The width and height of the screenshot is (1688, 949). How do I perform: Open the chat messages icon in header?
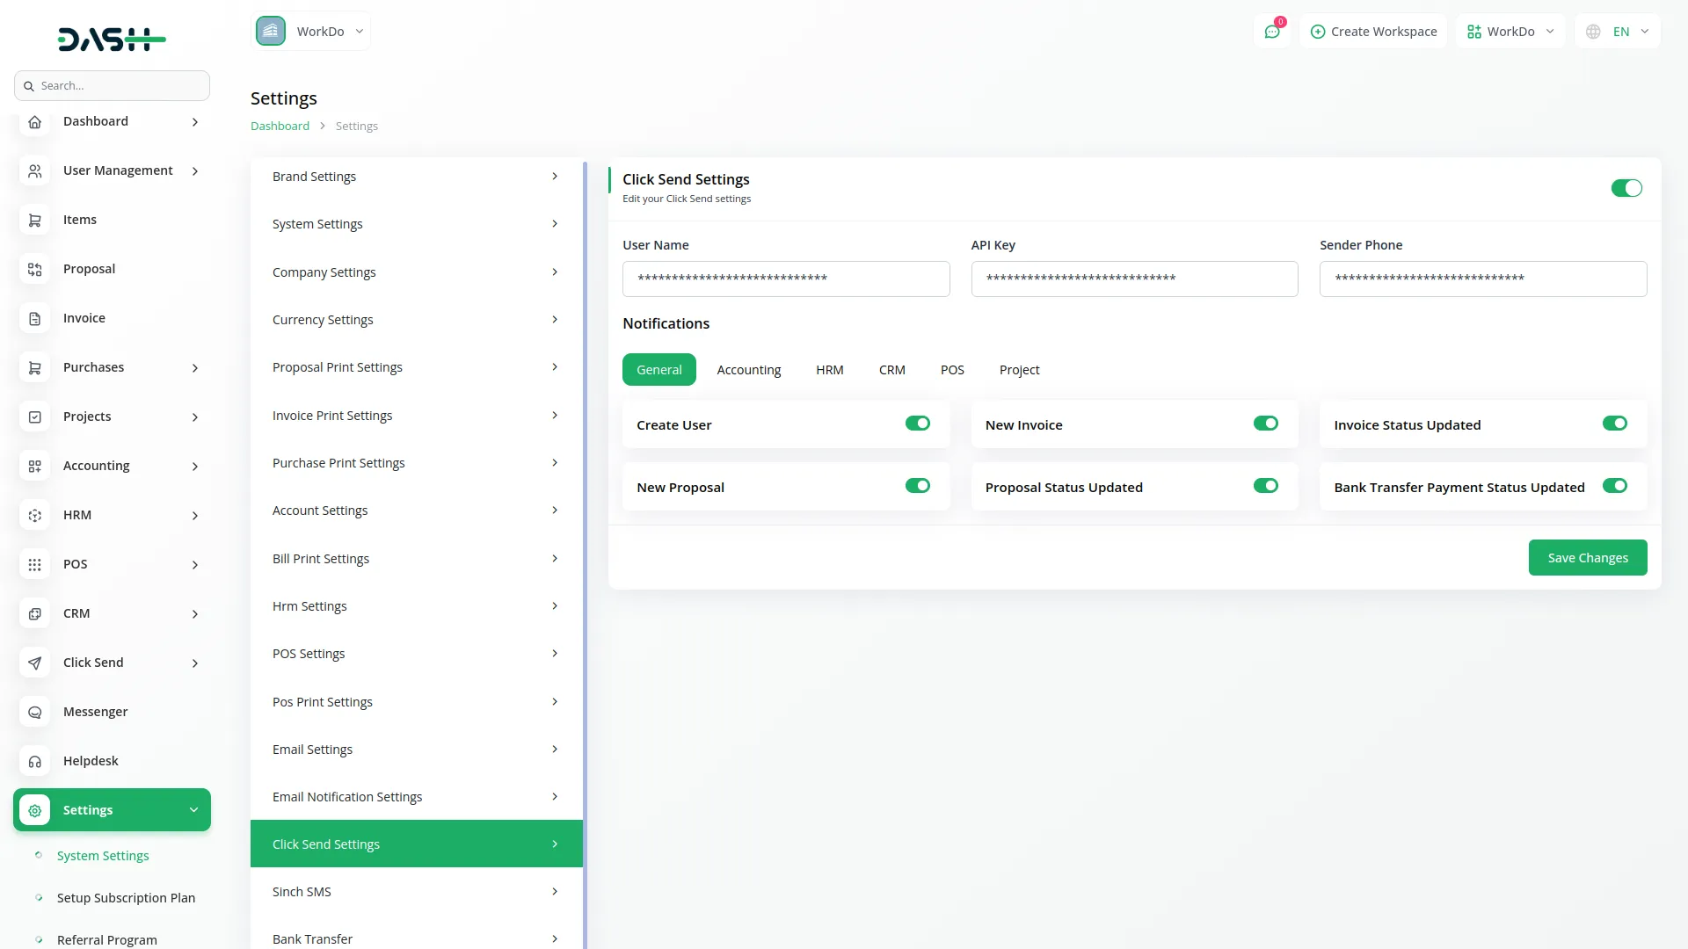click(x=1271, y=32)
